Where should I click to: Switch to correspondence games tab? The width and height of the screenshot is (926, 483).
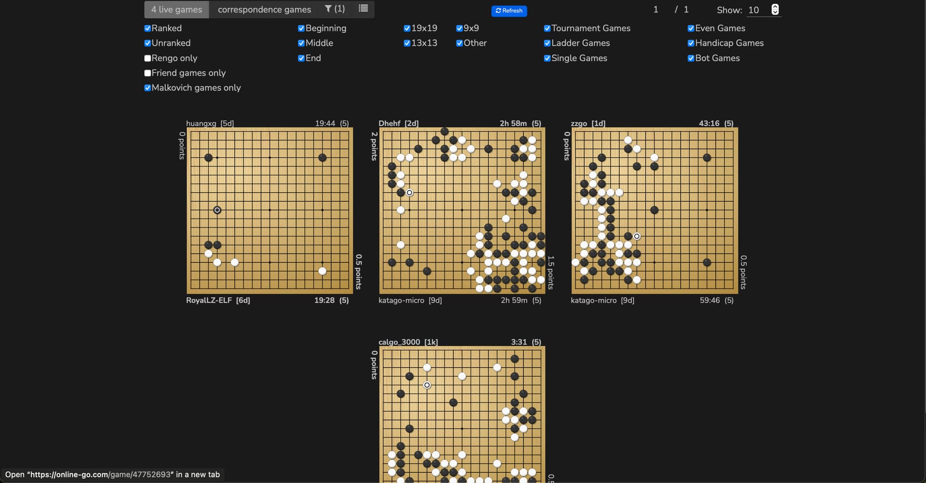264,10
